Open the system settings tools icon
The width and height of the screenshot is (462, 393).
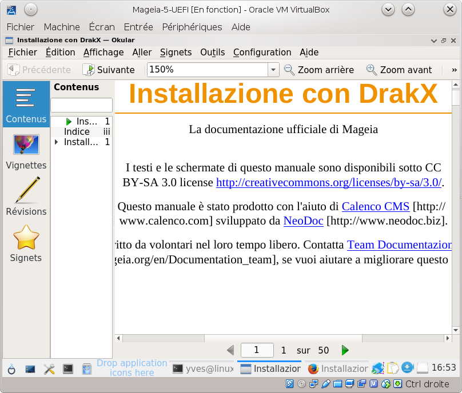coord(49,369)
